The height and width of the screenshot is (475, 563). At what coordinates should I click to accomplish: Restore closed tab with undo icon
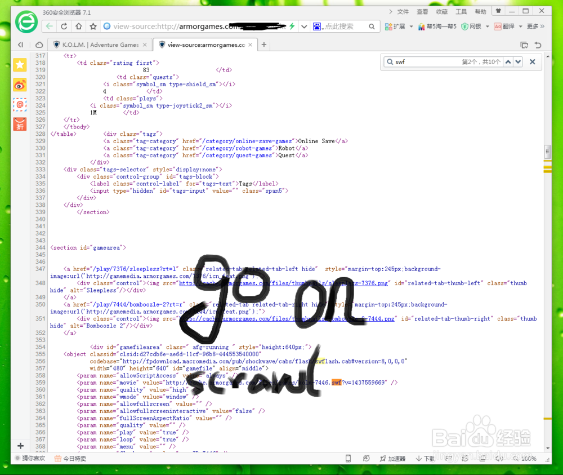point(538,45)
